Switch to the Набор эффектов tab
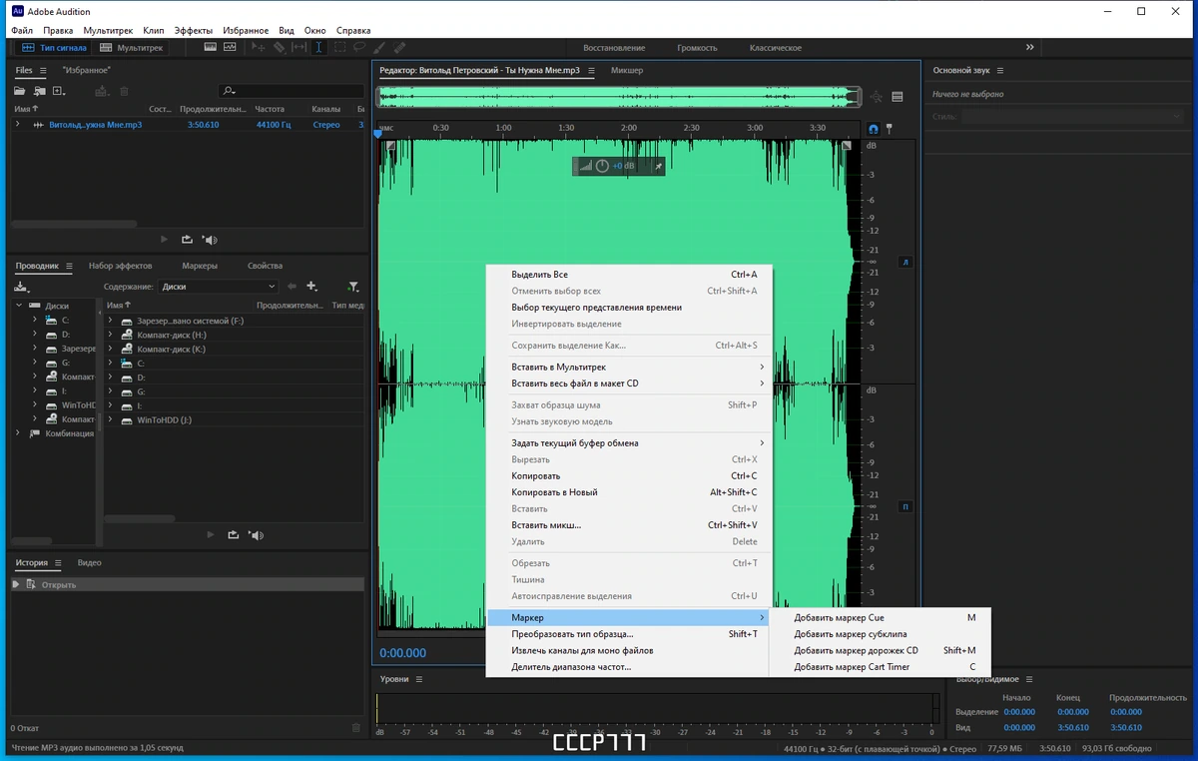The width and height of the screenshot is (1198, 761). click(120, 266)
